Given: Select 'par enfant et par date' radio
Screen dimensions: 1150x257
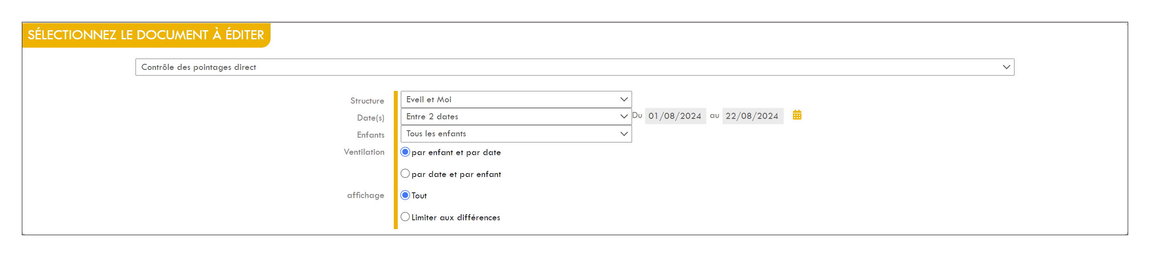Looking at the screenshot, I should [x=405, y=152].
